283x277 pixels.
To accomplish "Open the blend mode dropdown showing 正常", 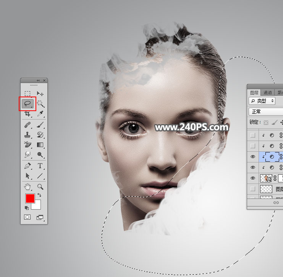I will click(x=265, y=111).
